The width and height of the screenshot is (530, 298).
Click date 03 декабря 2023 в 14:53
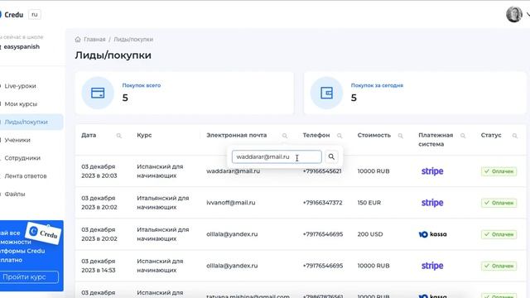pyautogui.click(x=99, y=266)
